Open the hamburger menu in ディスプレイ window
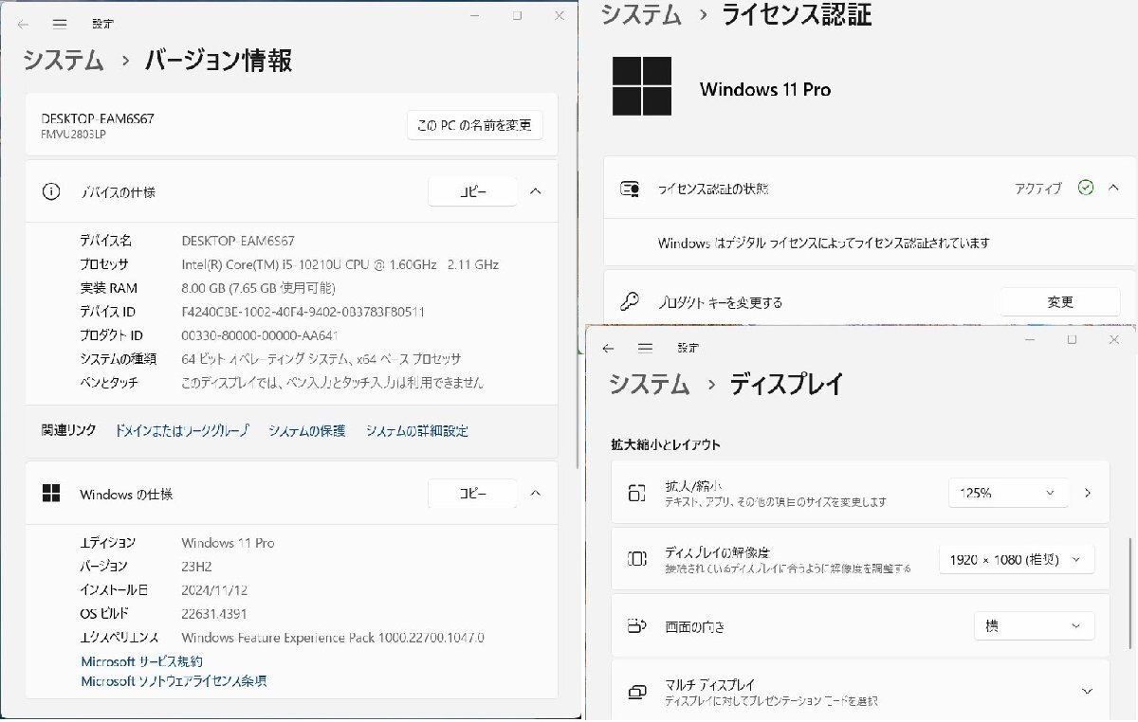Viewport: 1138px width, 722px height. coord(645,348)
